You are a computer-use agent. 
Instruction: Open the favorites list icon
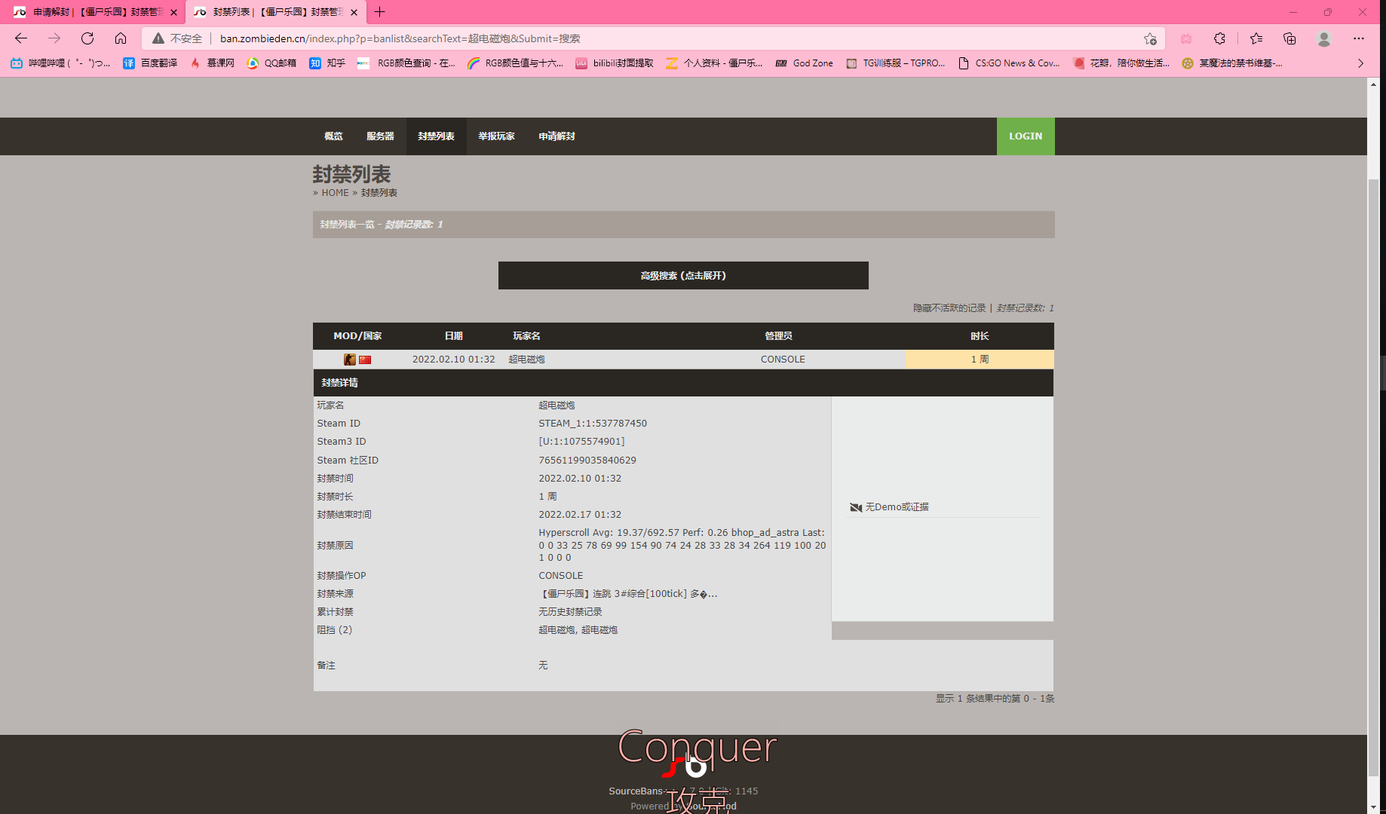coord(1256,38)
